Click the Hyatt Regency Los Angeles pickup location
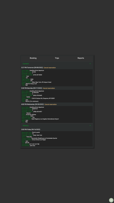Image resolution: width=114 pixels, height=203 pixels. pyautogui.click(x=45, y=119)
